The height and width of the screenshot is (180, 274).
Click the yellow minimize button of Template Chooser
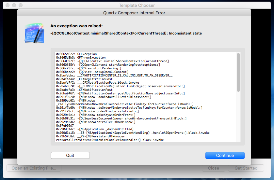14,5
